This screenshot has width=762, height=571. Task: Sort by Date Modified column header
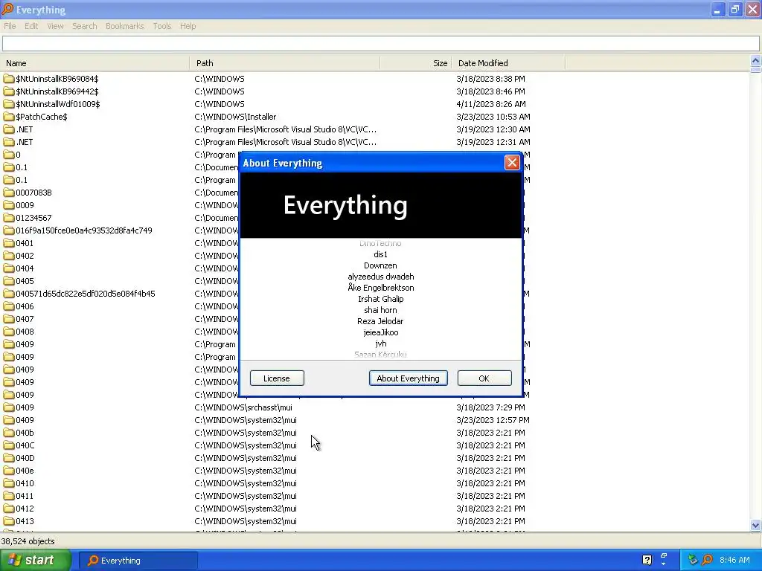point(508,63)
